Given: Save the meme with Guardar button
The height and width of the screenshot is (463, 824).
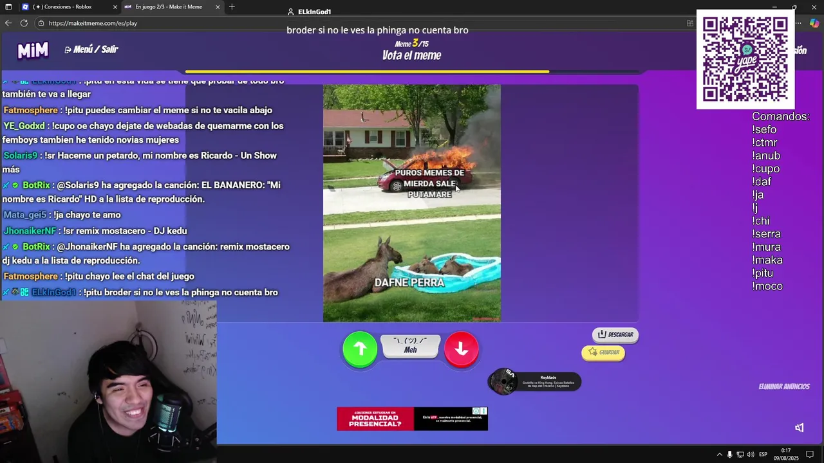Looking at the screenshot, I should click(603, 352).
